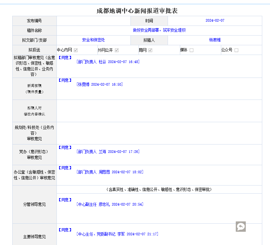Click the date 2024-02-07 in the 时间 field
Screen dimensions: 270x245
click(x=215, y=21)
